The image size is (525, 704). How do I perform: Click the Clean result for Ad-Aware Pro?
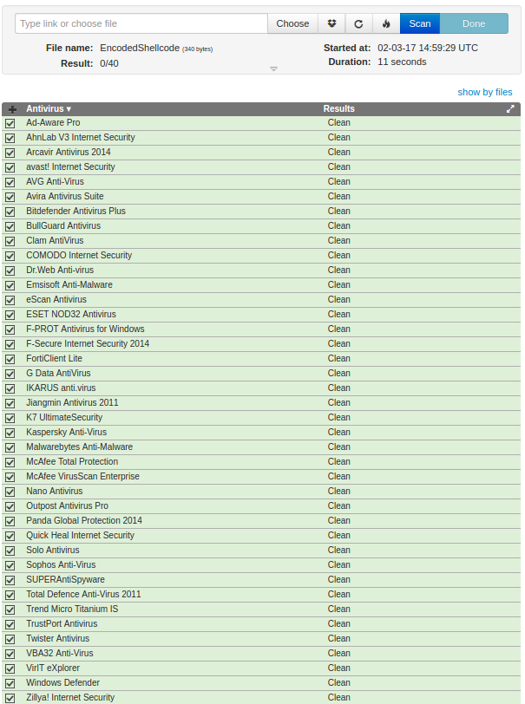(x=339, y=122)
